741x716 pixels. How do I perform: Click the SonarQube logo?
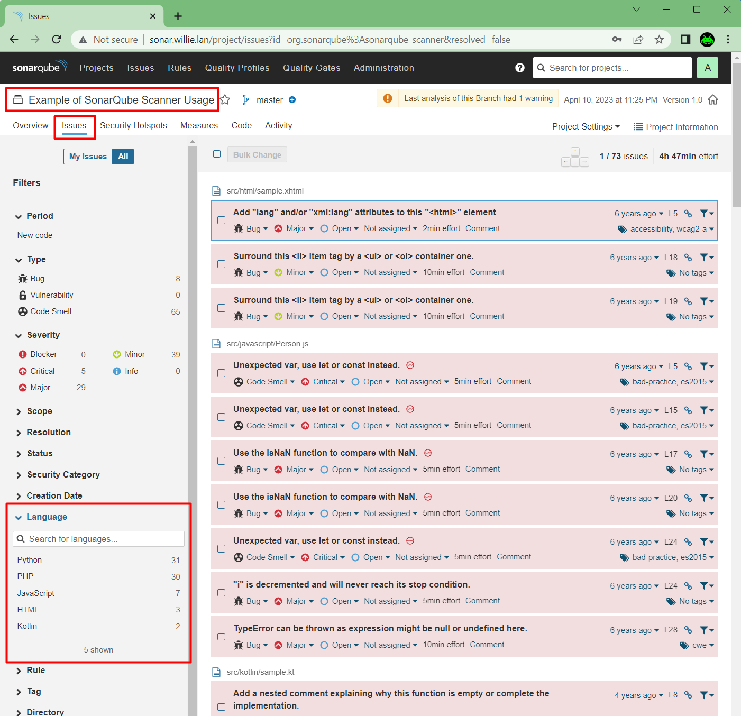click(40, 67)
